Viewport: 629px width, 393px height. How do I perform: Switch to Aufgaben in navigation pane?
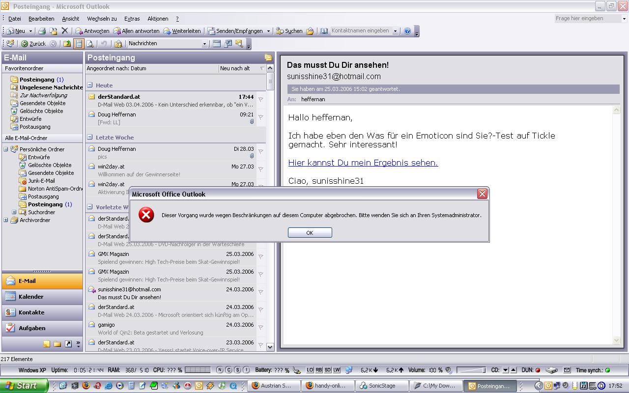tap(42, 328)
